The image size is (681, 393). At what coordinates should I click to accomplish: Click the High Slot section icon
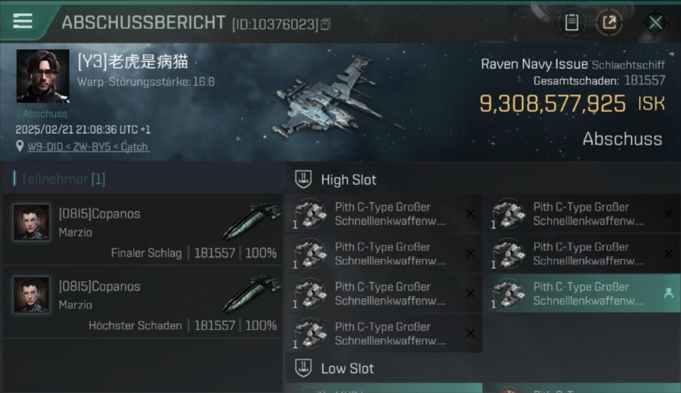click(303, 179)
